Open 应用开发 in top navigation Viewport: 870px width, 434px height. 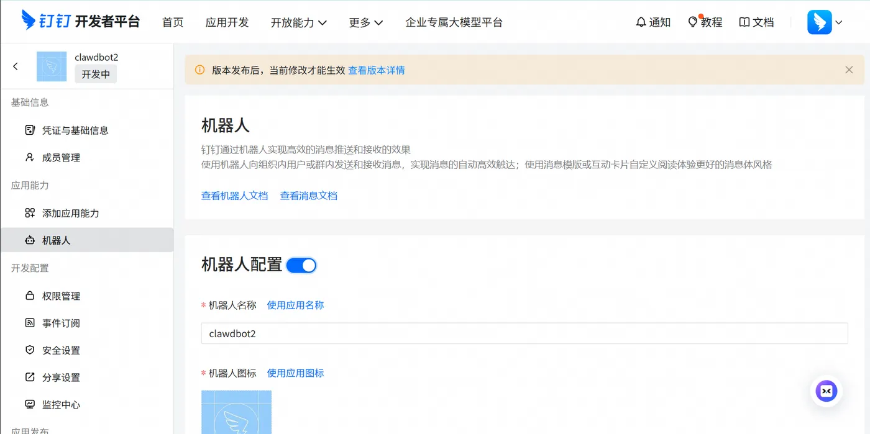click(x=227, y=22)
